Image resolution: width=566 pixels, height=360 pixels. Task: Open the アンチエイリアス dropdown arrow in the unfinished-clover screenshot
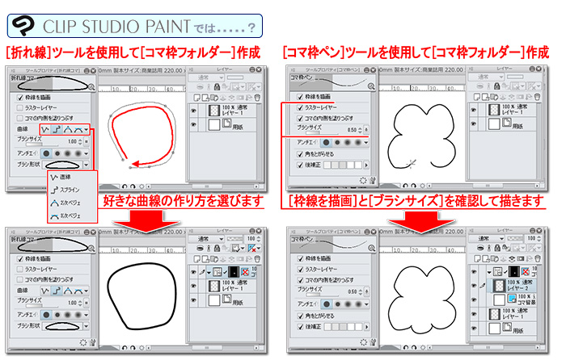(366, 142)
